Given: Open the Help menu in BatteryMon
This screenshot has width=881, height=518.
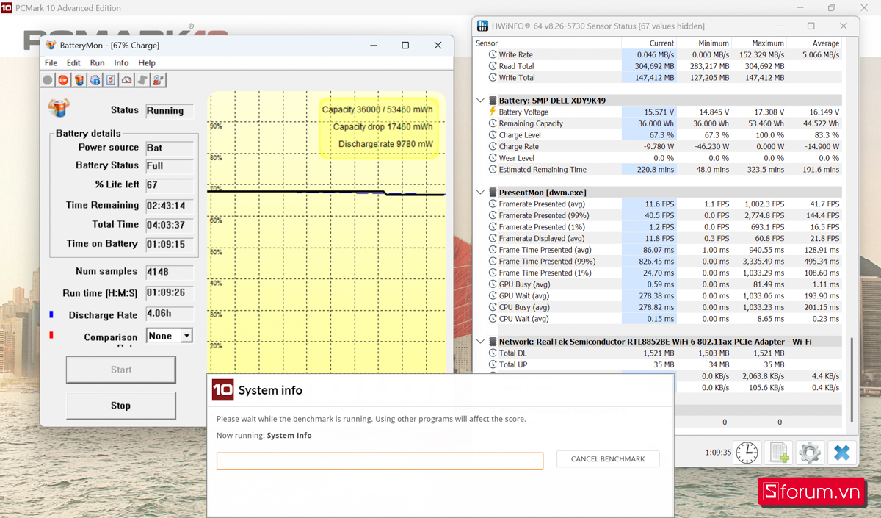Looking at the screenshot, I should 147,63.
